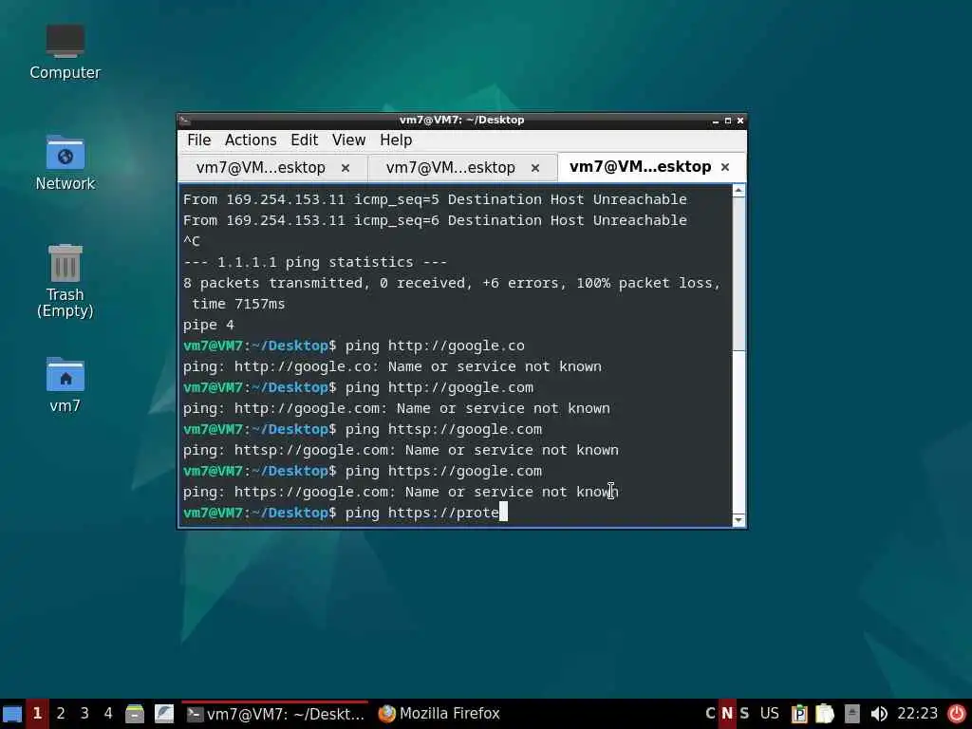Close the first terminal tab

tap(346, 168)
